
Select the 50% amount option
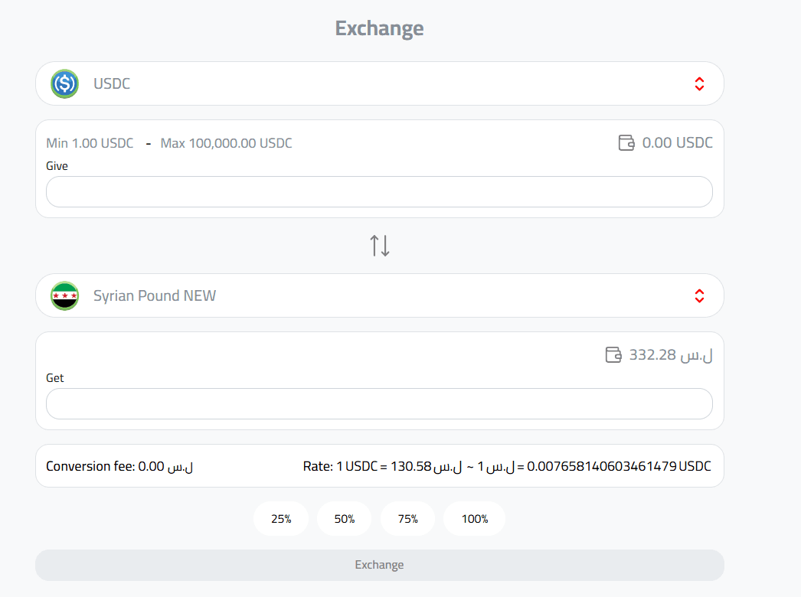[x=344, y=518]
